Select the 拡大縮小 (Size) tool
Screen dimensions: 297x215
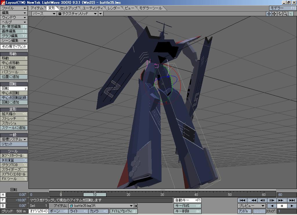coord(14,114)
